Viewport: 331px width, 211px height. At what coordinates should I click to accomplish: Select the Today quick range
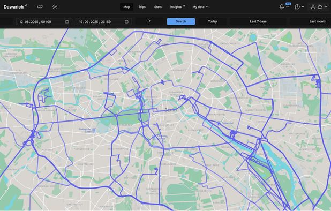213,21
